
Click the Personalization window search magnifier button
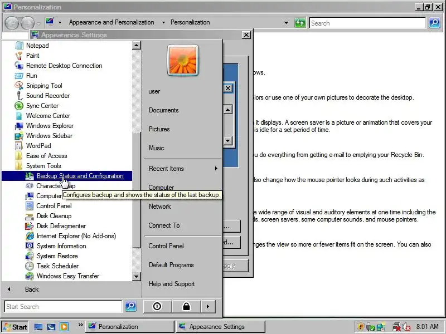(434, 23)
